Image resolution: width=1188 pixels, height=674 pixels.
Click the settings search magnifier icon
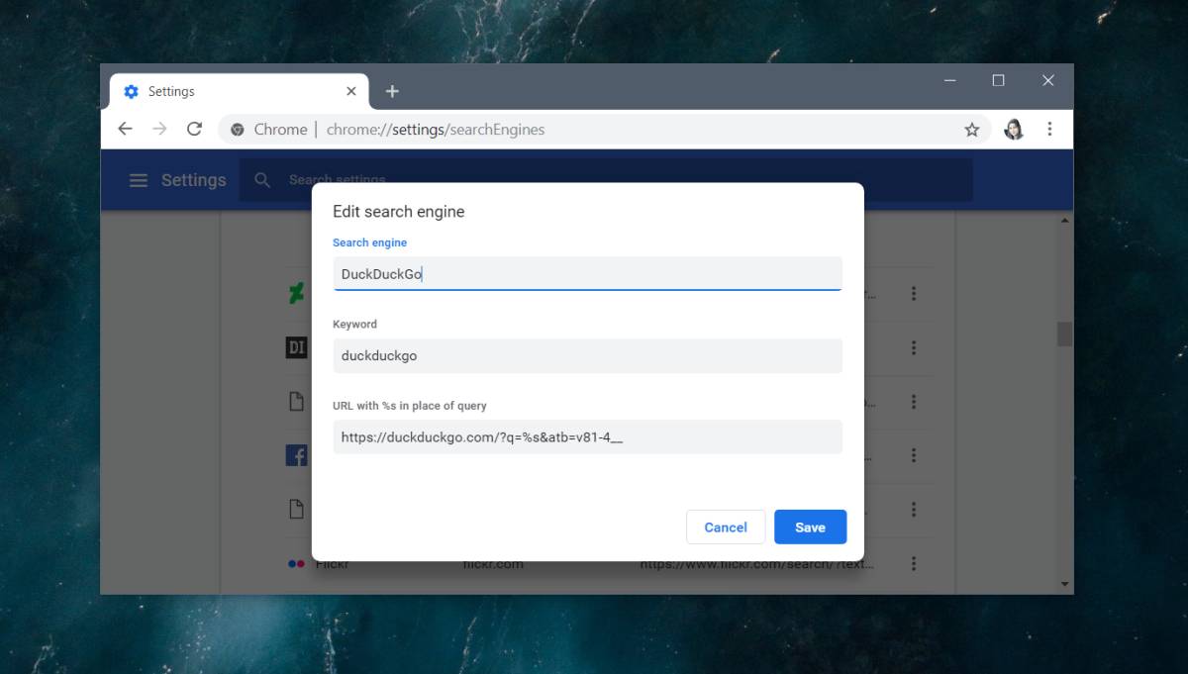tap(262, 180)
